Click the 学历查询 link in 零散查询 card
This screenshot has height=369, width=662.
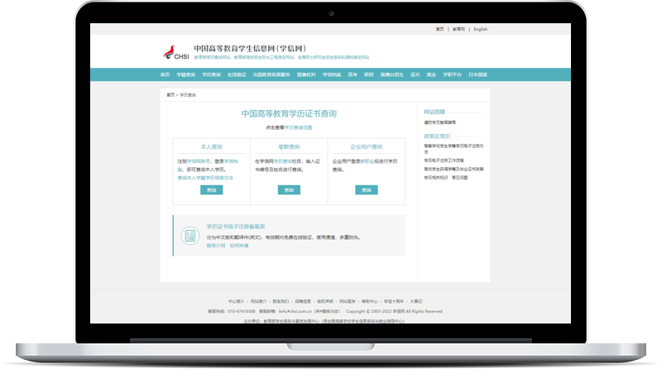[283, 161]
